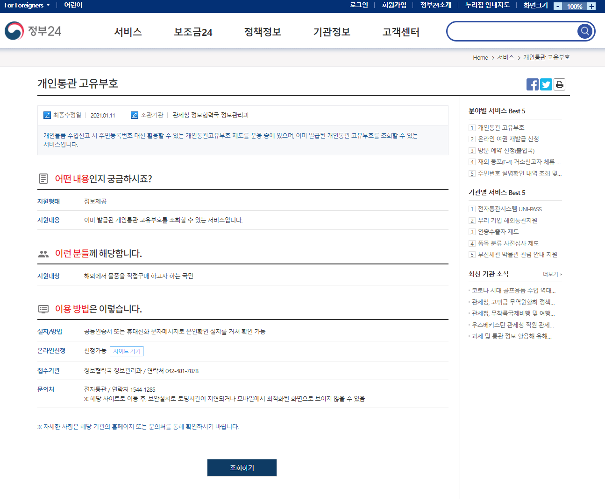Click 사이트 가기 button
The image size is (605, 499).
pos(127,351)
